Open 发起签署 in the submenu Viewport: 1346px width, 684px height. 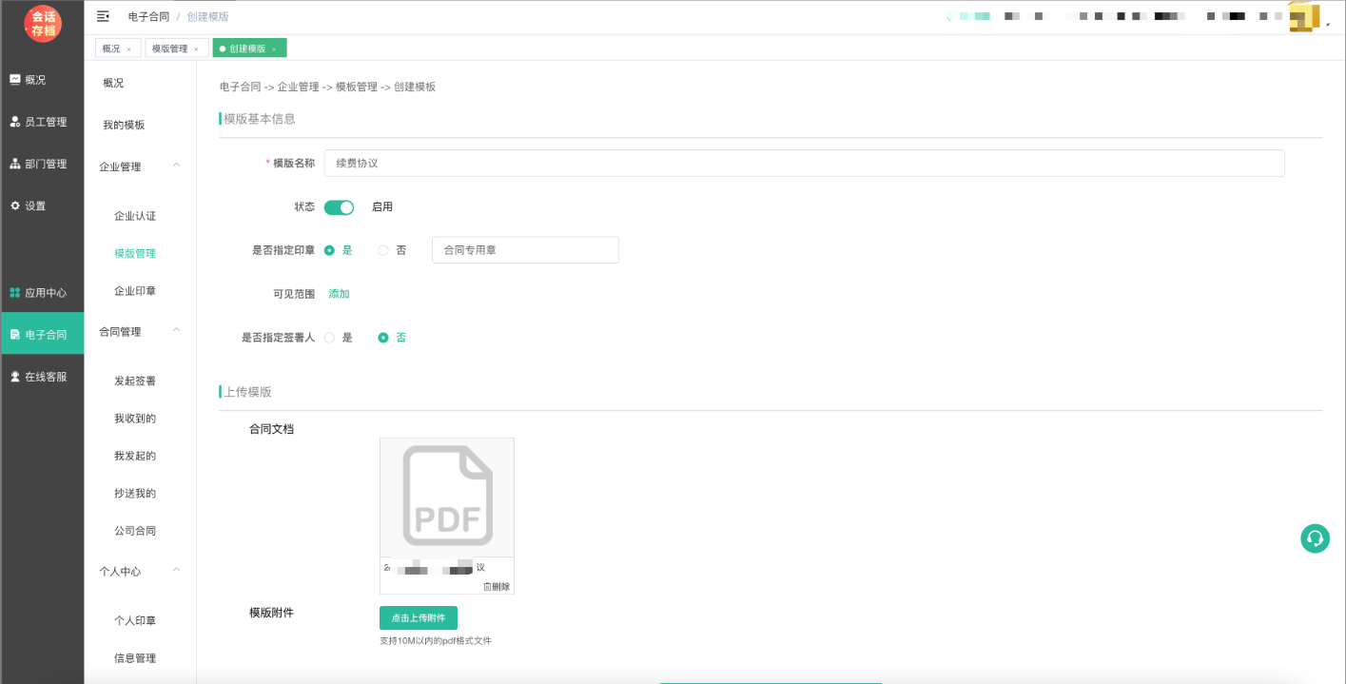click(x=135, y=381)
